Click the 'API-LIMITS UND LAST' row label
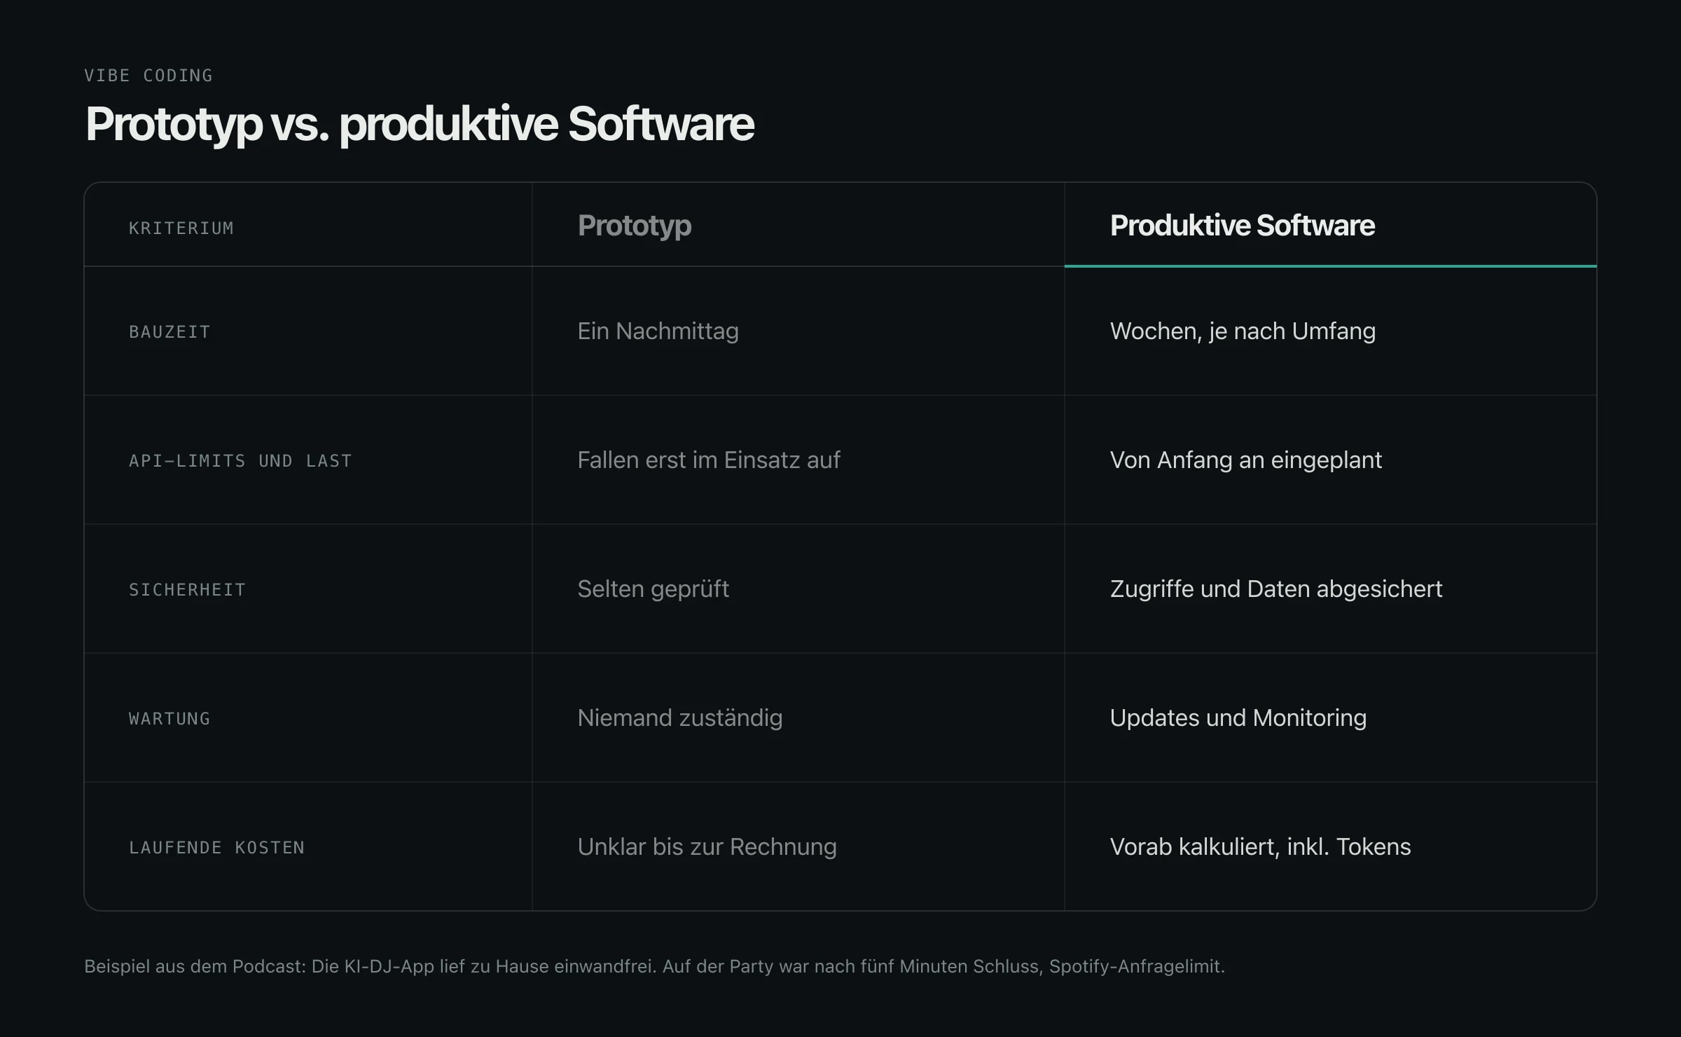This screenshot has height=1037, width=1681. 240,461
